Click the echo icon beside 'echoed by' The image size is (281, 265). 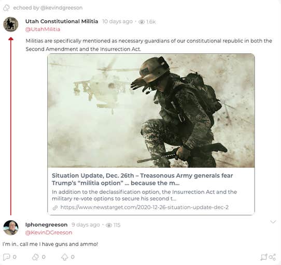tap(6, 8)
